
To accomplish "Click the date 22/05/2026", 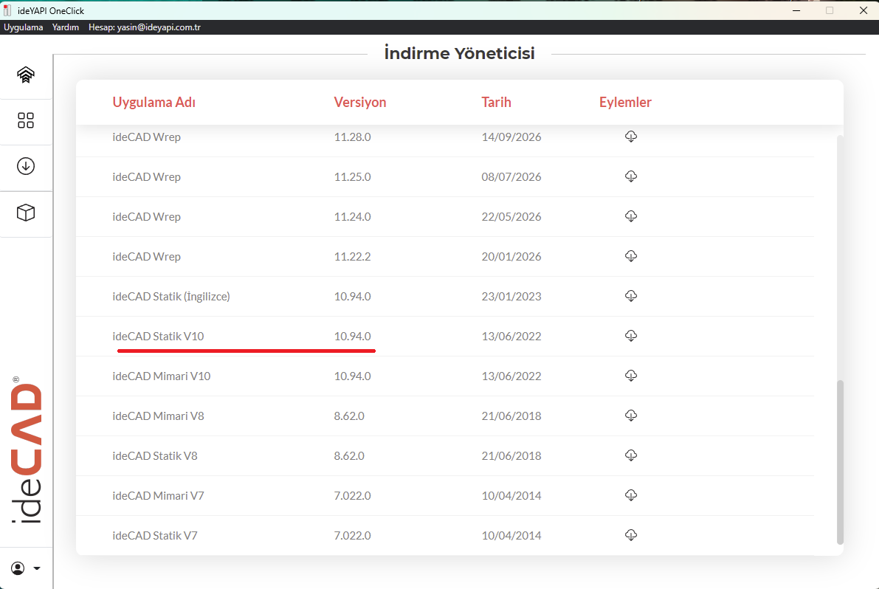I will pos(511,216).
